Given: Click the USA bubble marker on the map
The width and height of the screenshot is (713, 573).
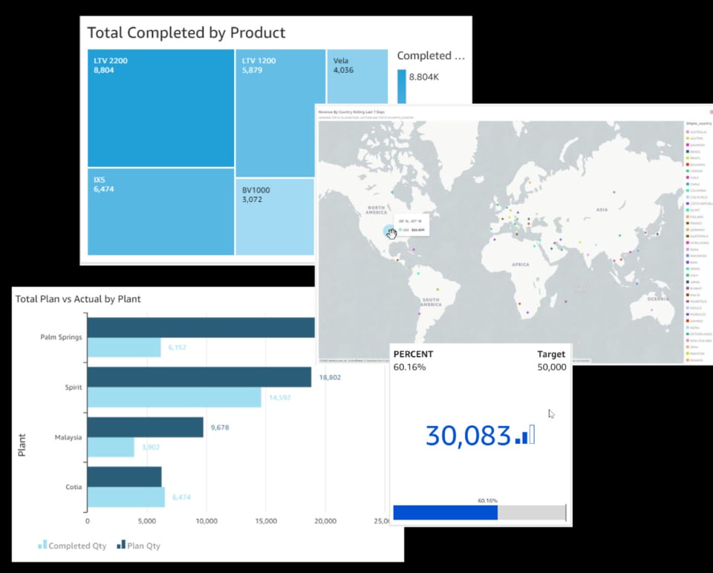Looking at the screenshot, I should [x=390, y=232].
